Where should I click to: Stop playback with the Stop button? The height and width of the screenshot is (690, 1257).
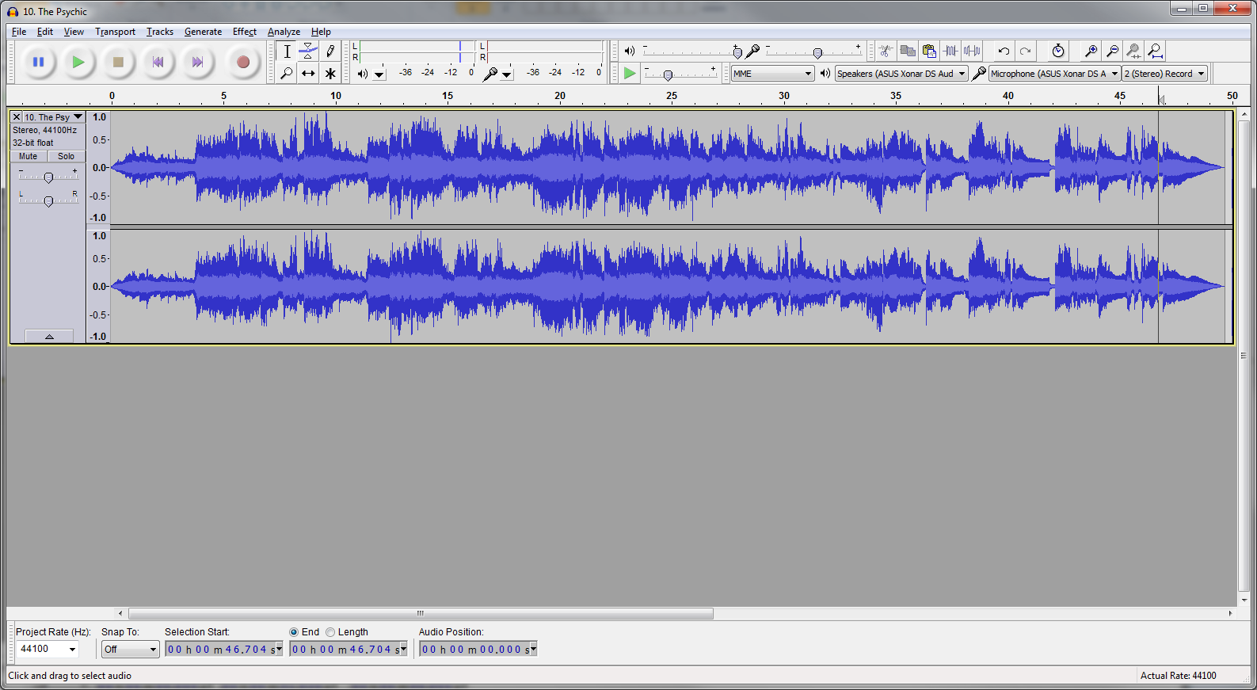pyautogui.click(x=118, y=62)
